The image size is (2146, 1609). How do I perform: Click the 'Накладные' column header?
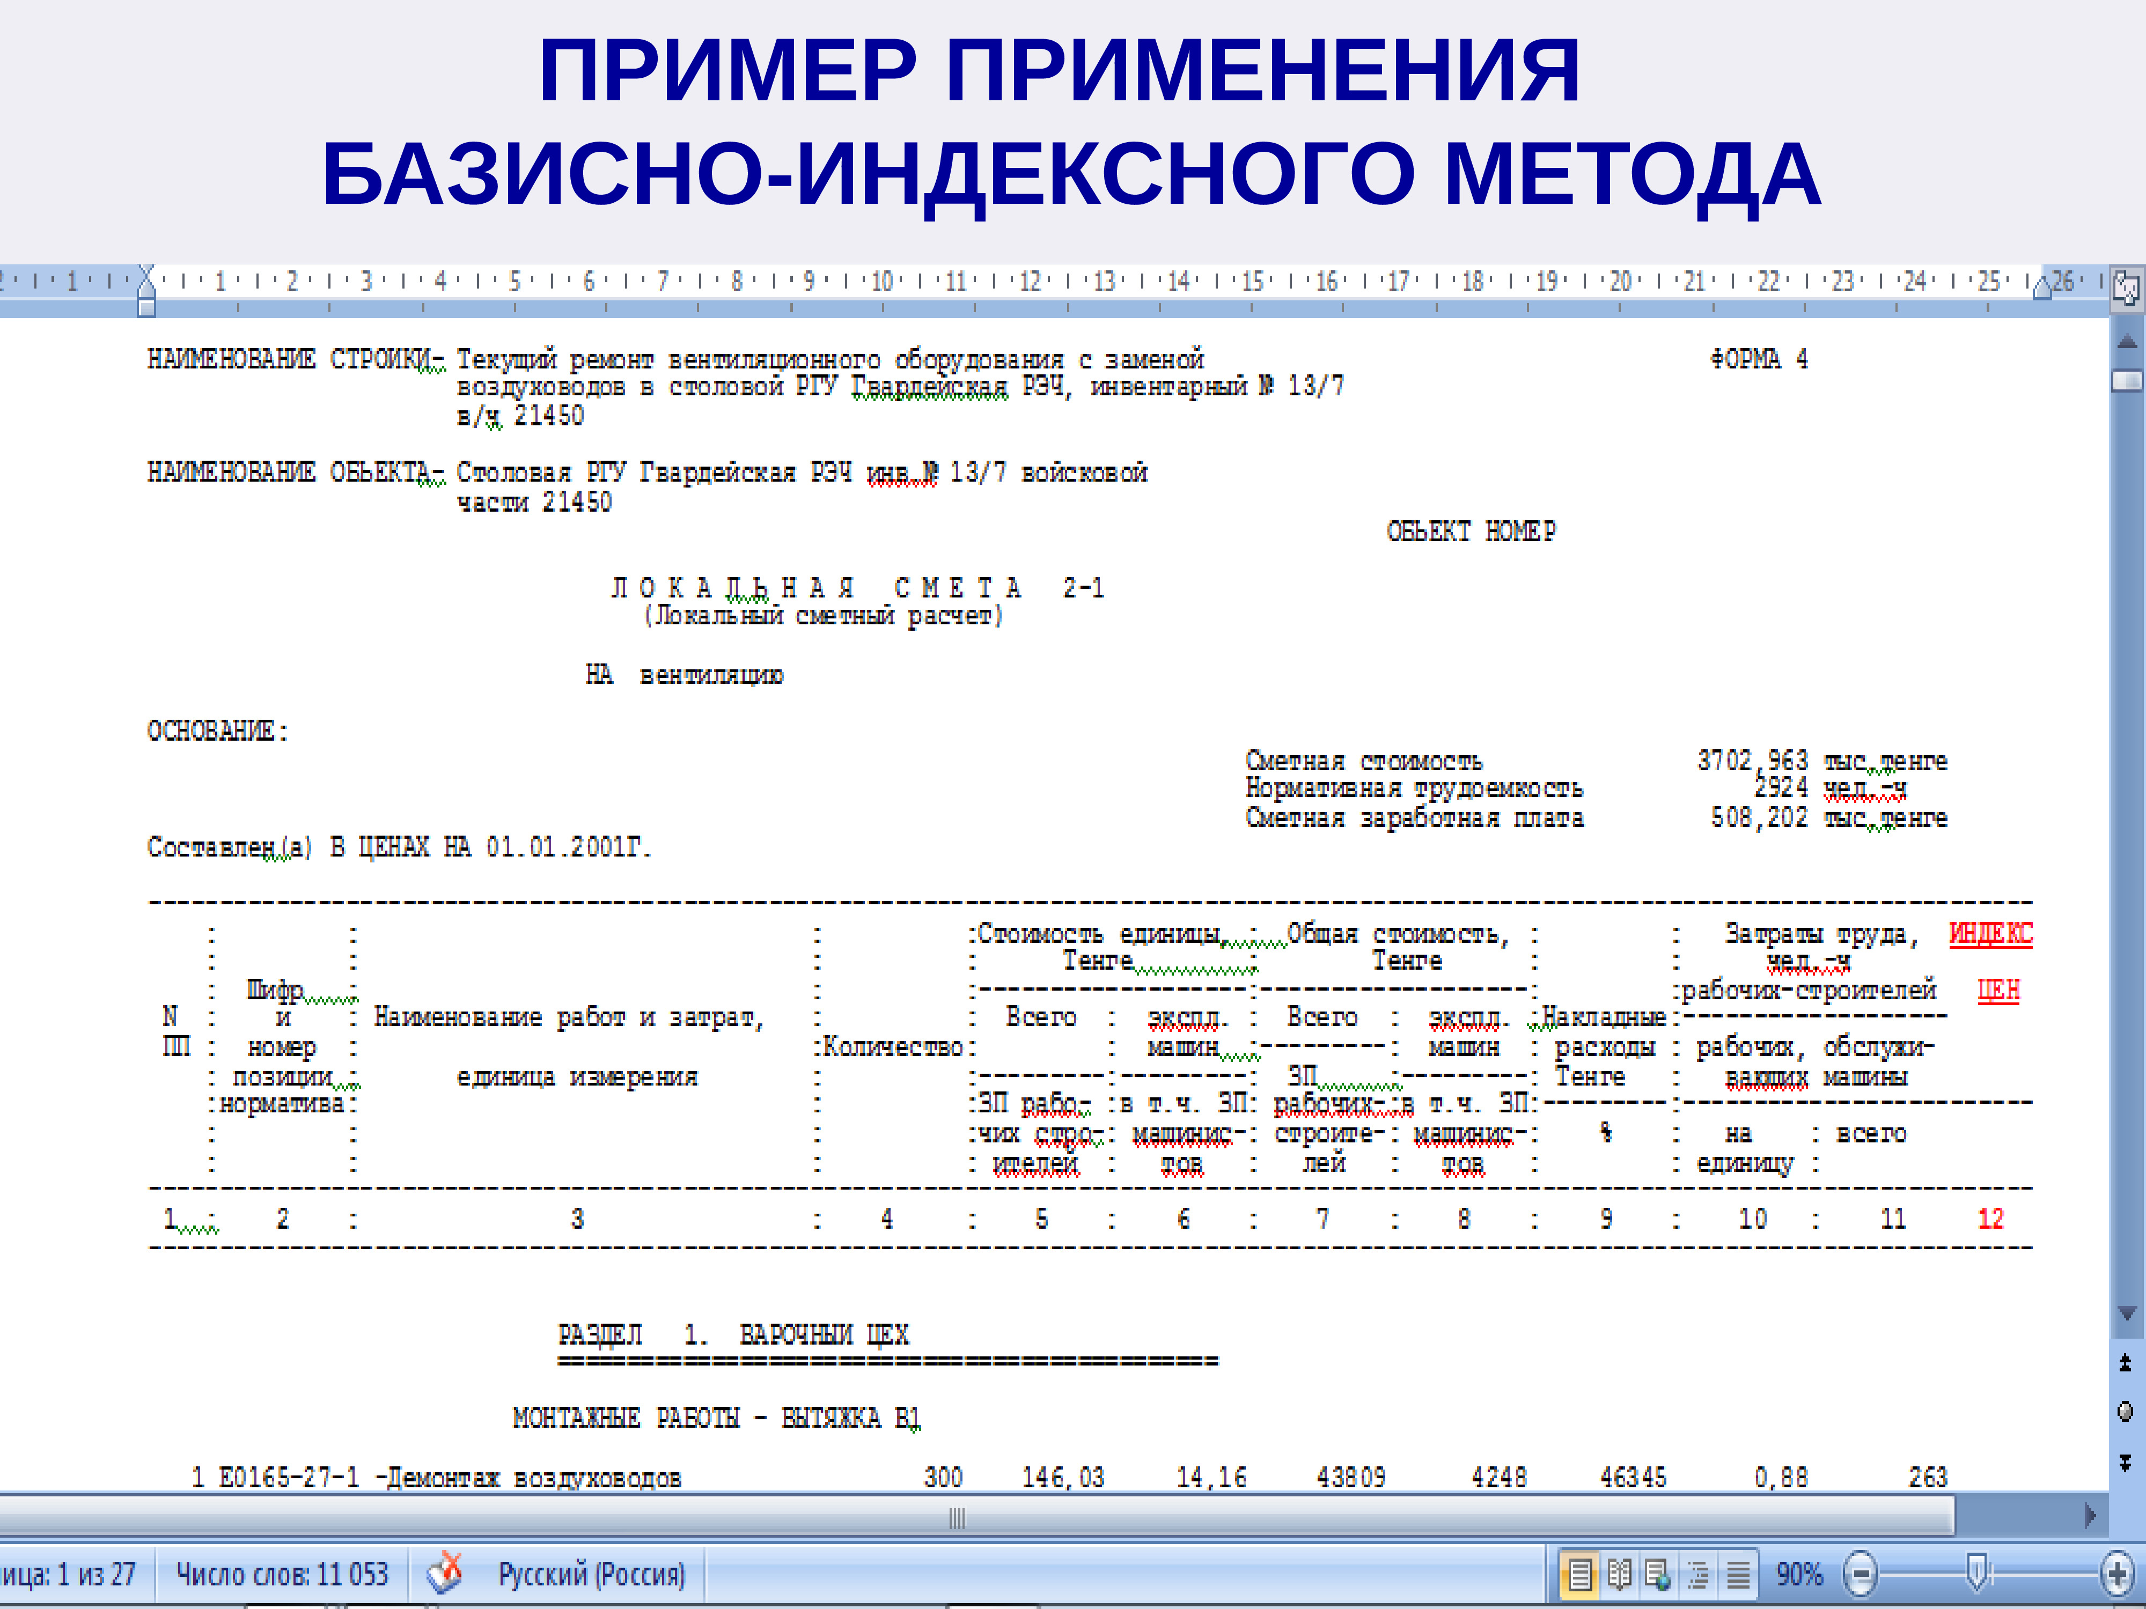point(1604,1017)
